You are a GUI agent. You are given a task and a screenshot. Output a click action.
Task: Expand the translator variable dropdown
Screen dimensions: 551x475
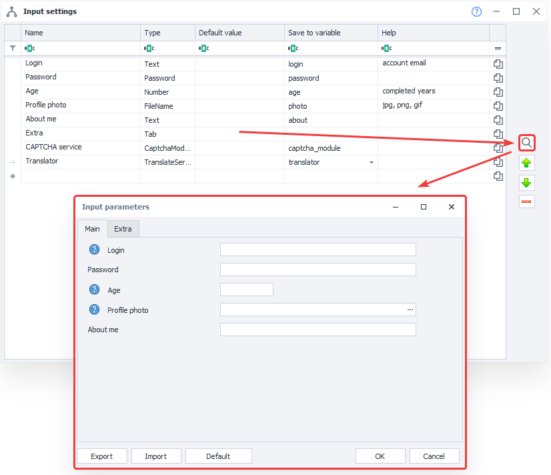tap(371, 162)
